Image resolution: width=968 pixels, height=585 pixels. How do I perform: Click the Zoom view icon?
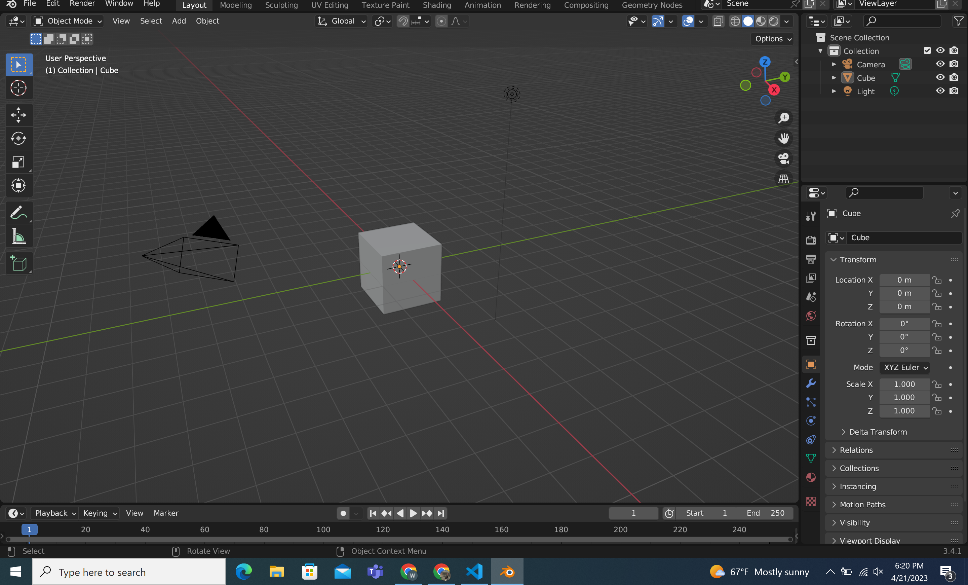(783, 118)
